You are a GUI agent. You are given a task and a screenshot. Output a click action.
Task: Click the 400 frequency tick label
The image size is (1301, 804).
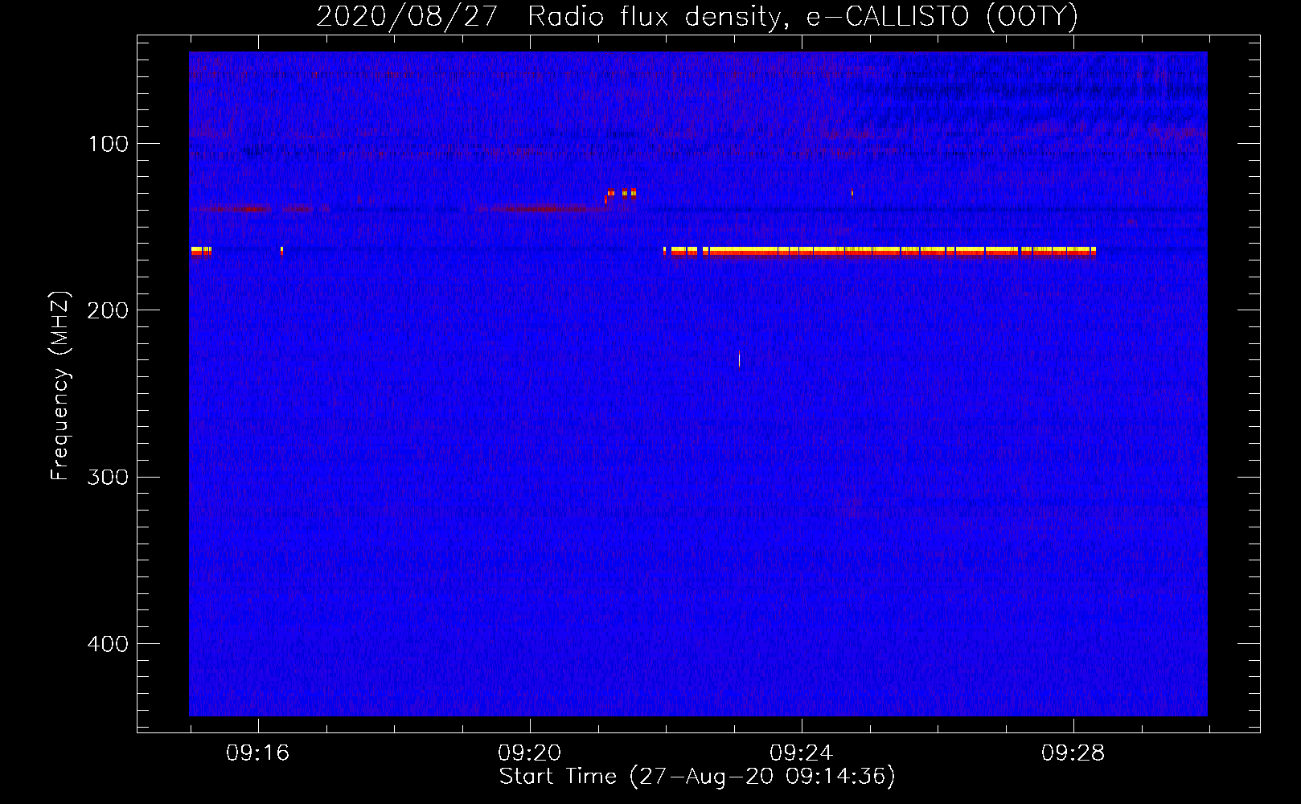[x=108, y=644]
